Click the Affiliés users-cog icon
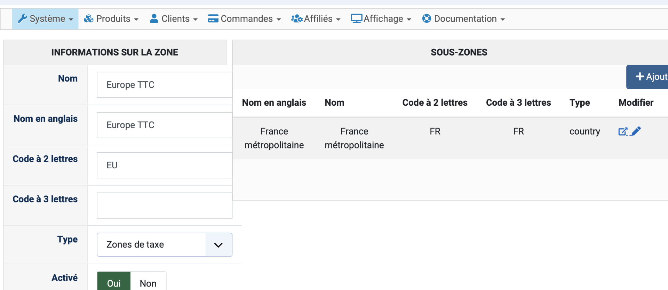This screenshot has height=290, width=668. (x=297, y=18)
